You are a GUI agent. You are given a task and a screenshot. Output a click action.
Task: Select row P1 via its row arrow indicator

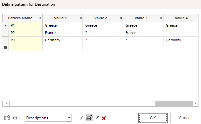click(x=5, y=25)
